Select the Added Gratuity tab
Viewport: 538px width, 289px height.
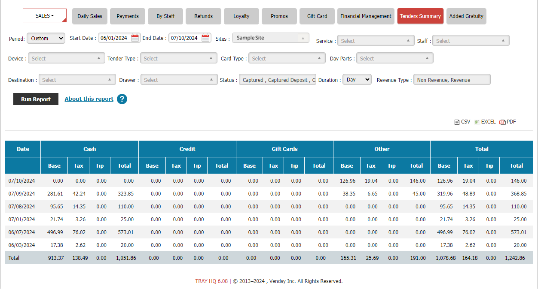pyautogui.click(x=466, y=16)
